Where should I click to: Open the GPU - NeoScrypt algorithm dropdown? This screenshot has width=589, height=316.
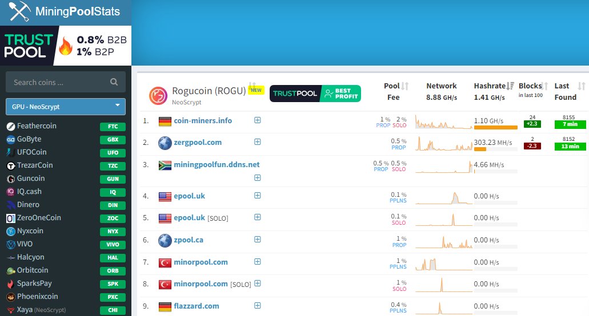[x=66, y=107]
